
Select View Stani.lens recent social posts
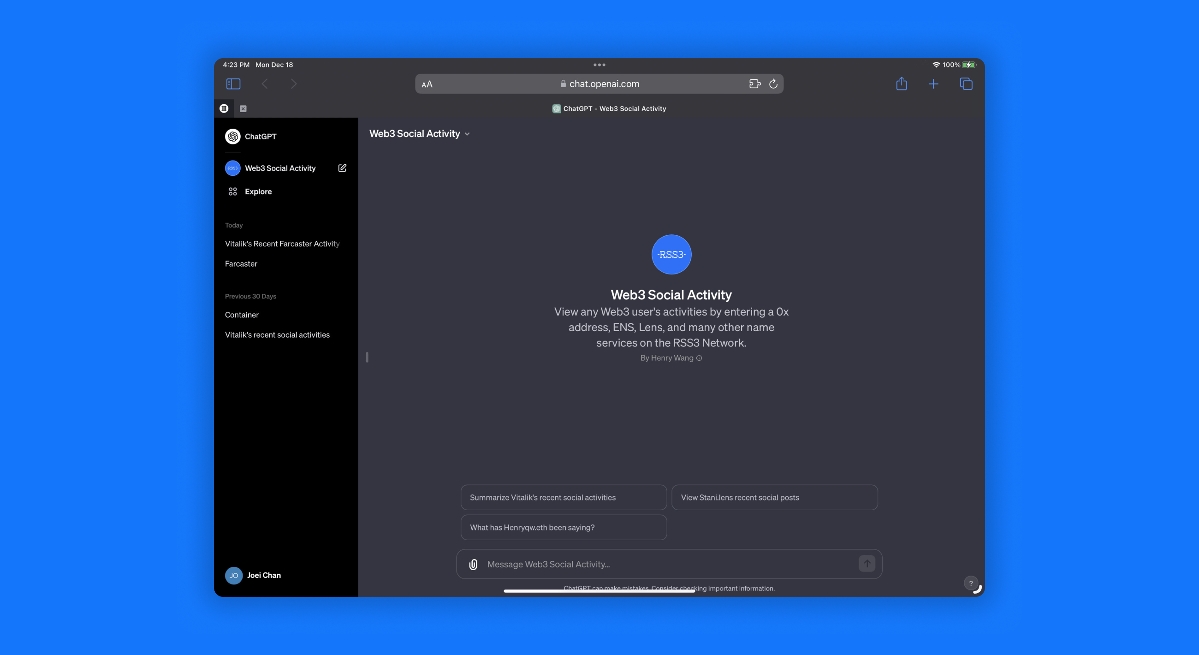(773, 497)
